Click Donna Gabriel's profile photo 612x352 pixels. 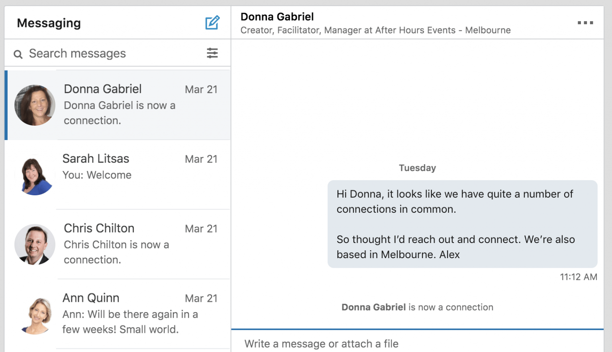pyautogui.click(x=35, y=105)
